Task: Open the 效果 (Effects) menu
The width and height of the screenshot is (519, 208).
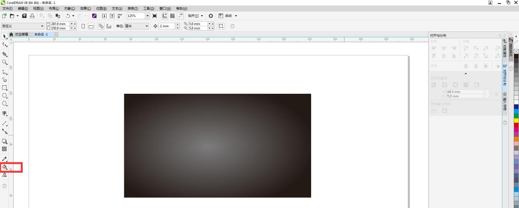Action: point(85,8)
